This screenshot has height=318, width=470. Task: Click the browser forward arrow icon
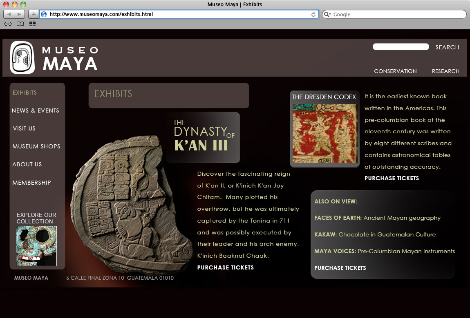[x=19, y=14]
